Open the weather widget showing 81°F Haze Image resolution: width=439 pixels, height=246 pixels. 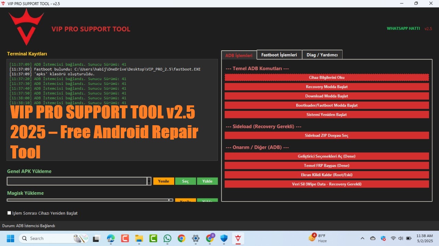tap(318, 238)
